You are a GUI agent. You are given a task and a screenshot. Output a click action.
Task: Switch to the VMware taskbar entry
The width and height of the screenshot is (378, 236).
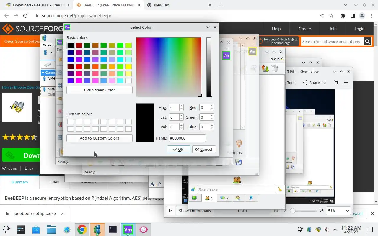[128, 229]
